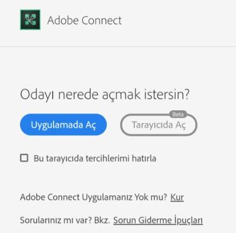Screen dimensions: 236x233
Task: Install the Adobe Connect app via Kur
Action: [177, 197]
